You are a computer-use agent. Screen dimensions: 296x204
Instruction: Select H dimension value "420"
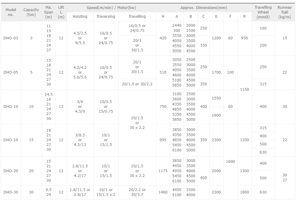click(x=163, y=38)
